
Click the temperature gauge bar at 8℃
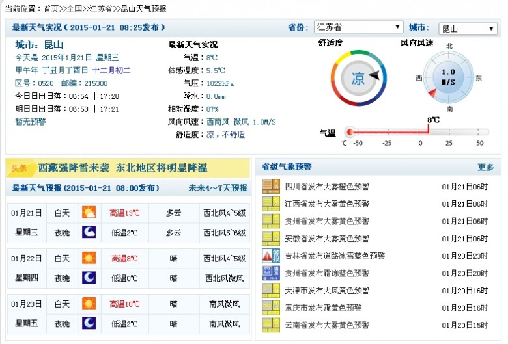tap(417, 132)
